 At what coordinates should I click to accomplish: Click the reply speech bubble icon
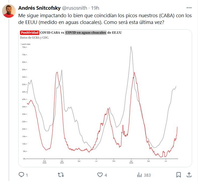(21, 175)
